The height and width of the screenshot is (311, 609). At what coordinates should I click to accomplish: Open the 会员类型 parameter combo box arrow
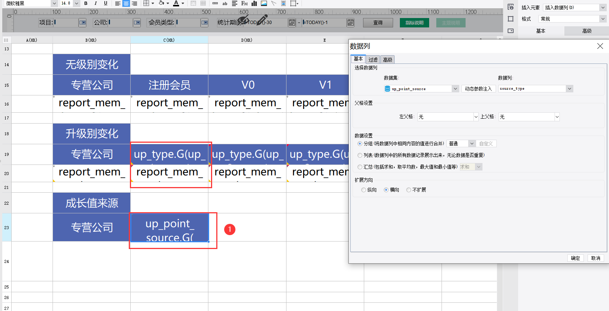coord(205,23)
